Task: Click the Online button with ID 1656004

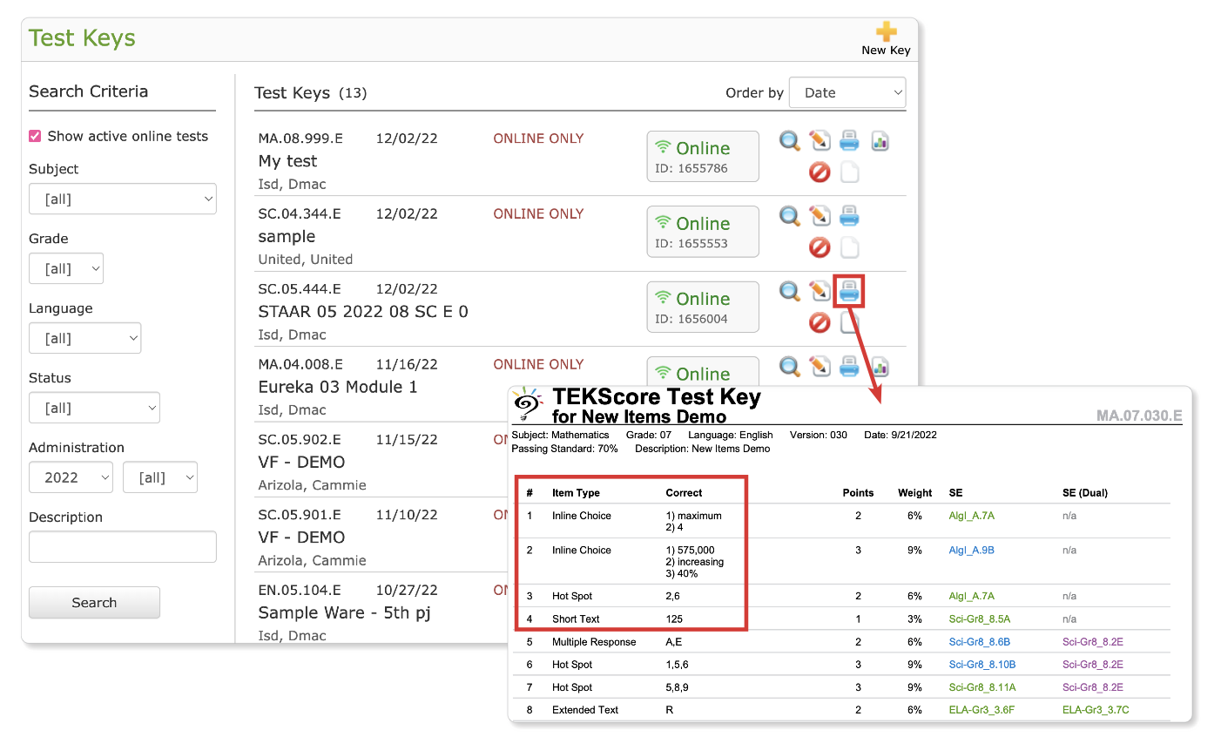Action: coord(703,307)
